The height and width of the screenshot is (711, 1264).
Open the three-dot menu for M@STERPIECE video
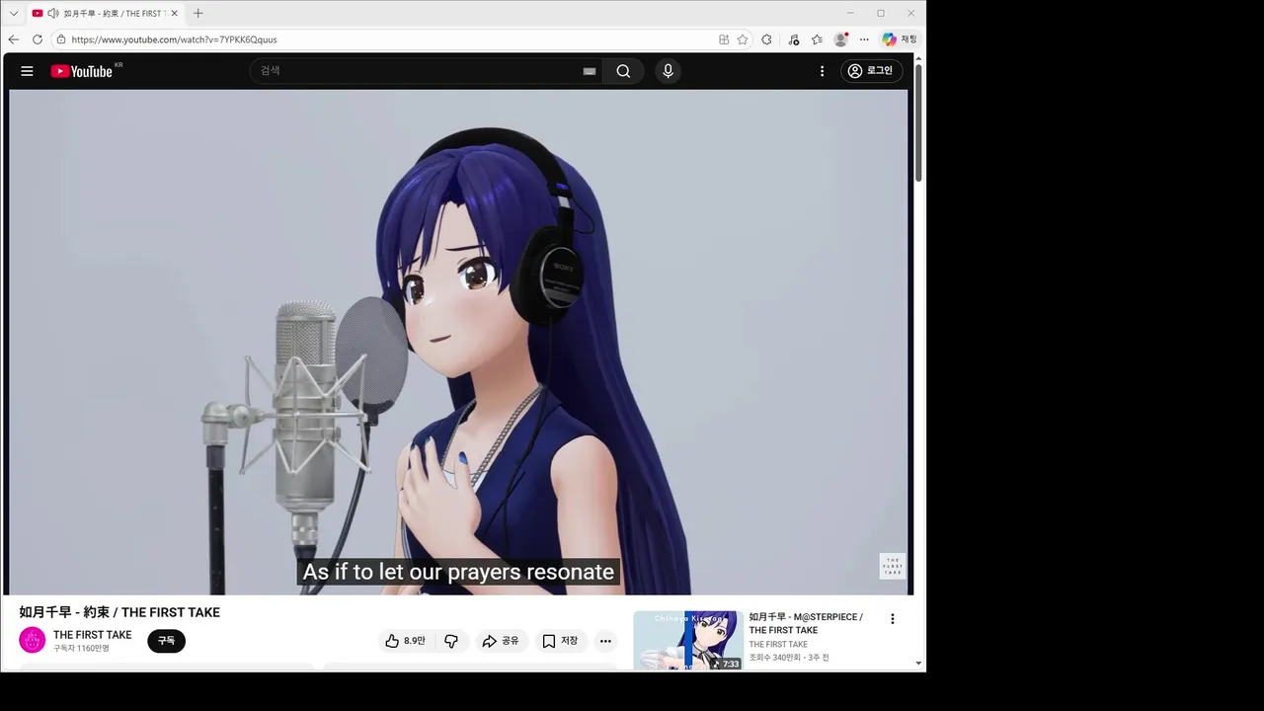(x=893, y=619)
